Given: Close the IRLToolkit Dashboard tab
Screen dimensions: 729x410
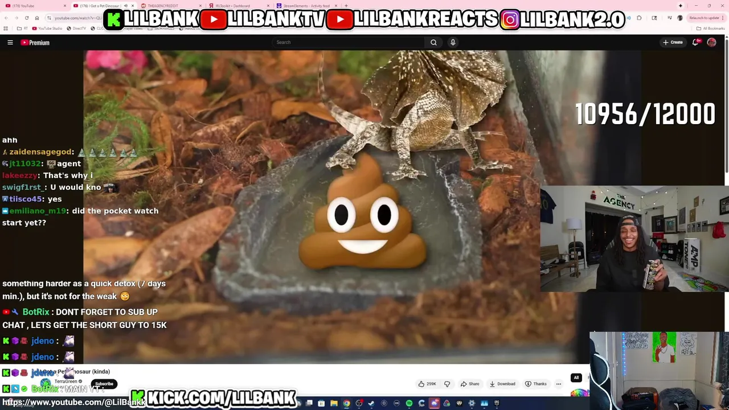Looking at the screenshot, I should point(267,6).
